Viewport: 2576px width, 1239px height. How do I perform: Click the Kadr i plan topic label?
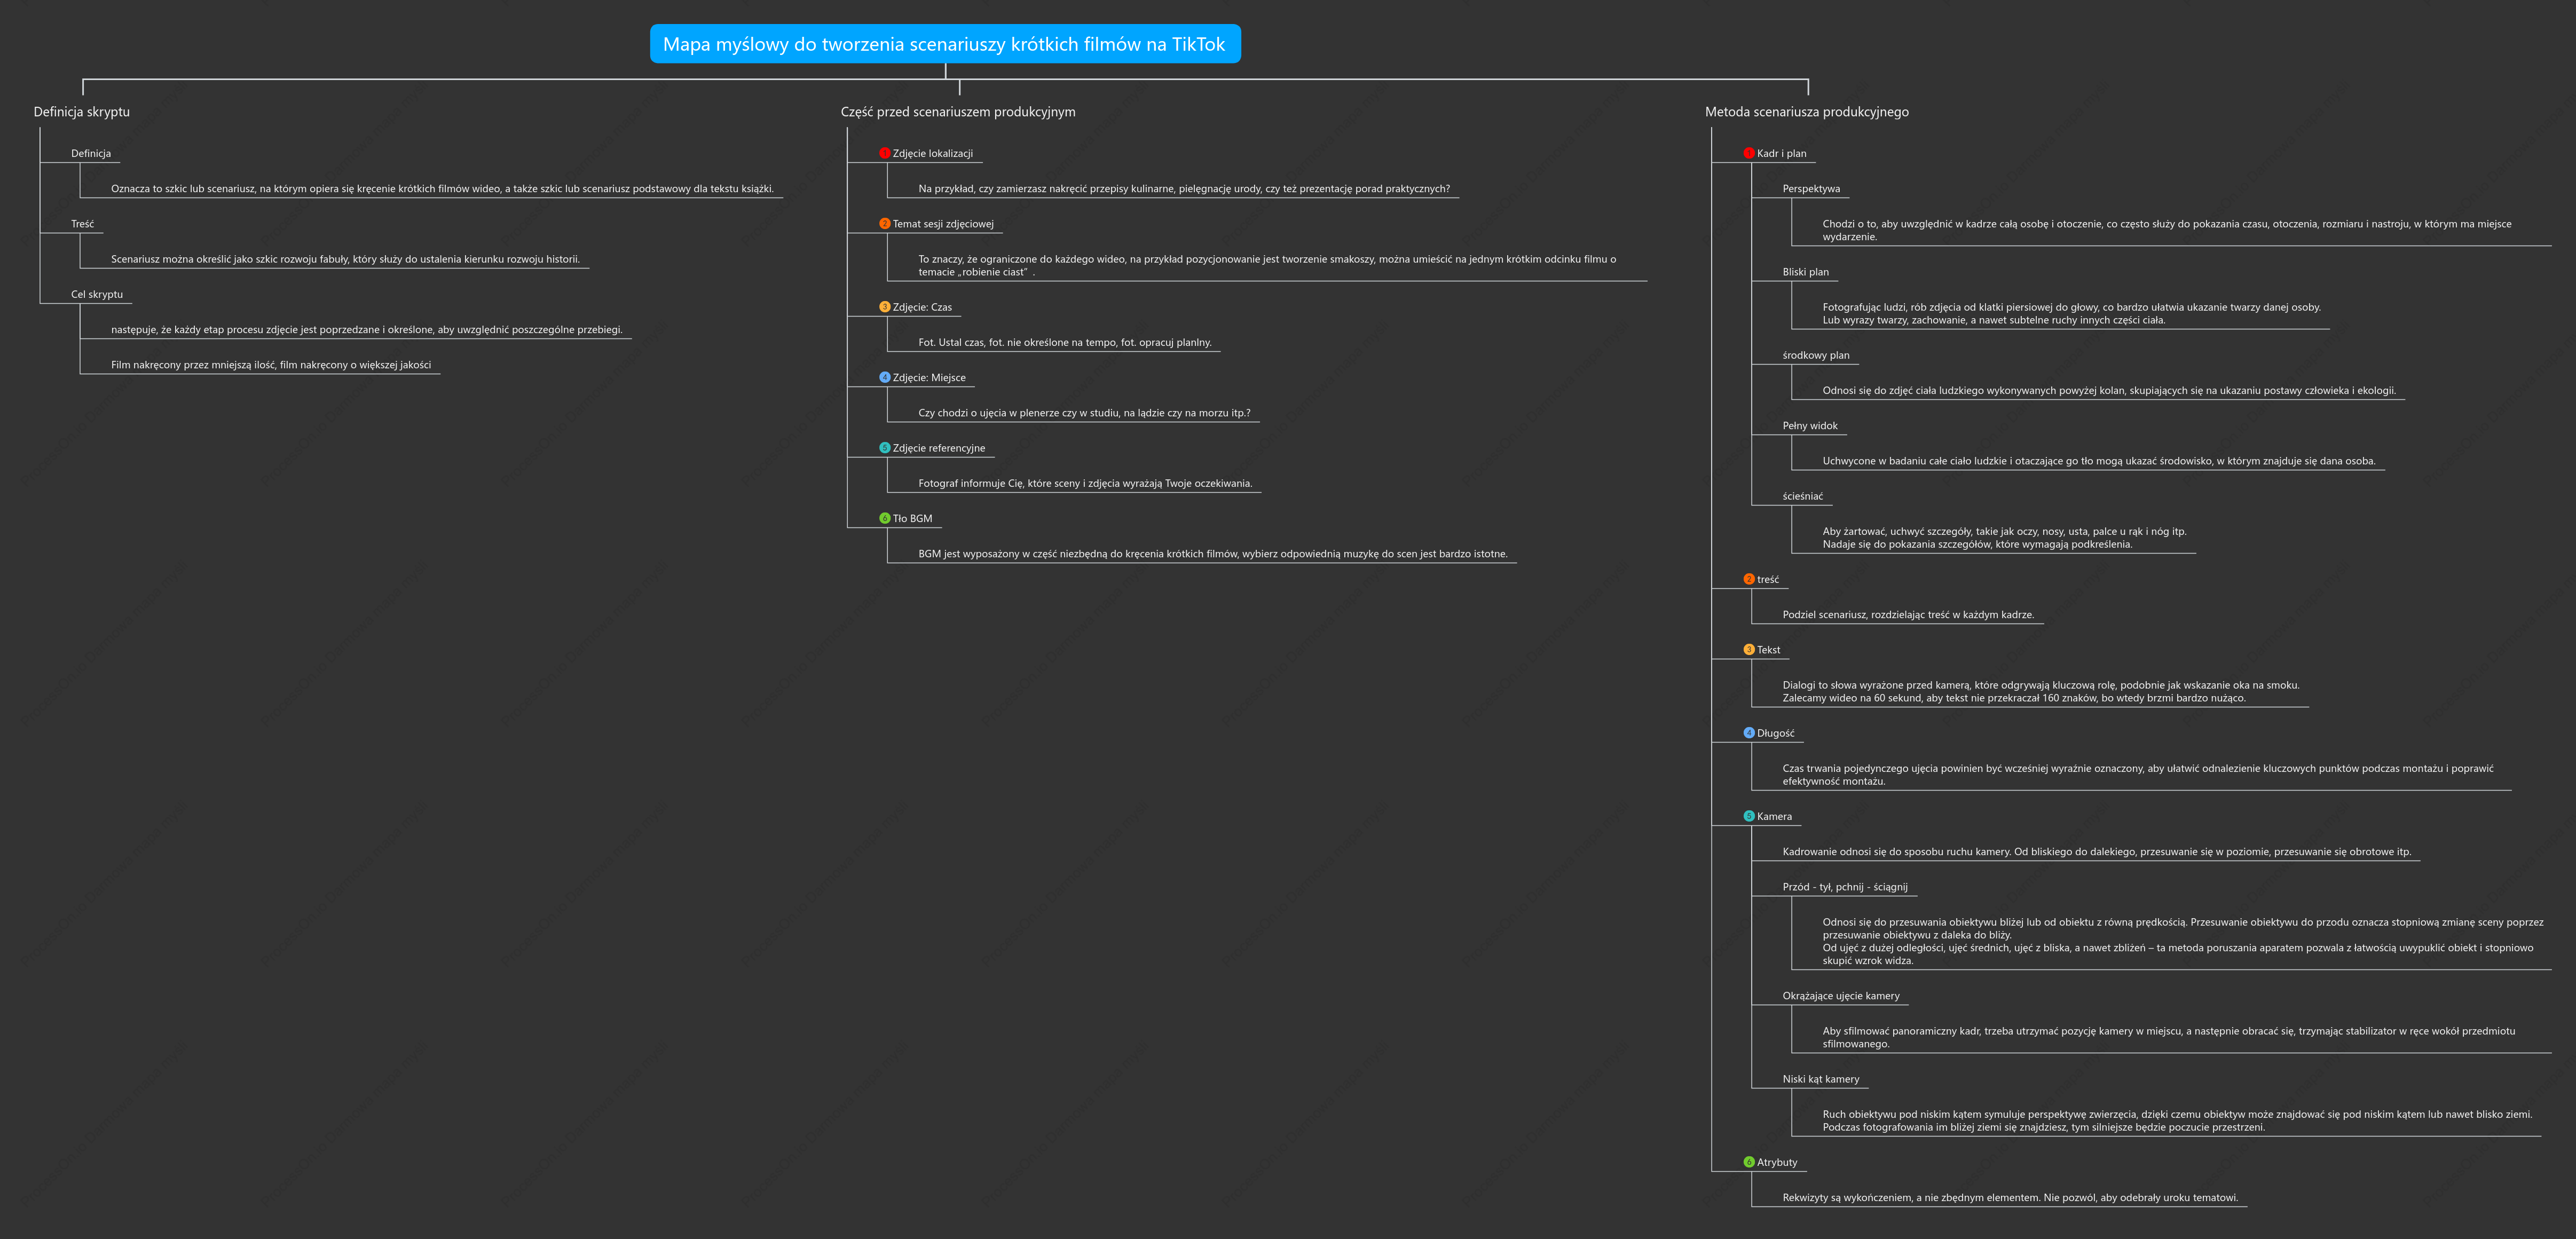(1781, 153)
